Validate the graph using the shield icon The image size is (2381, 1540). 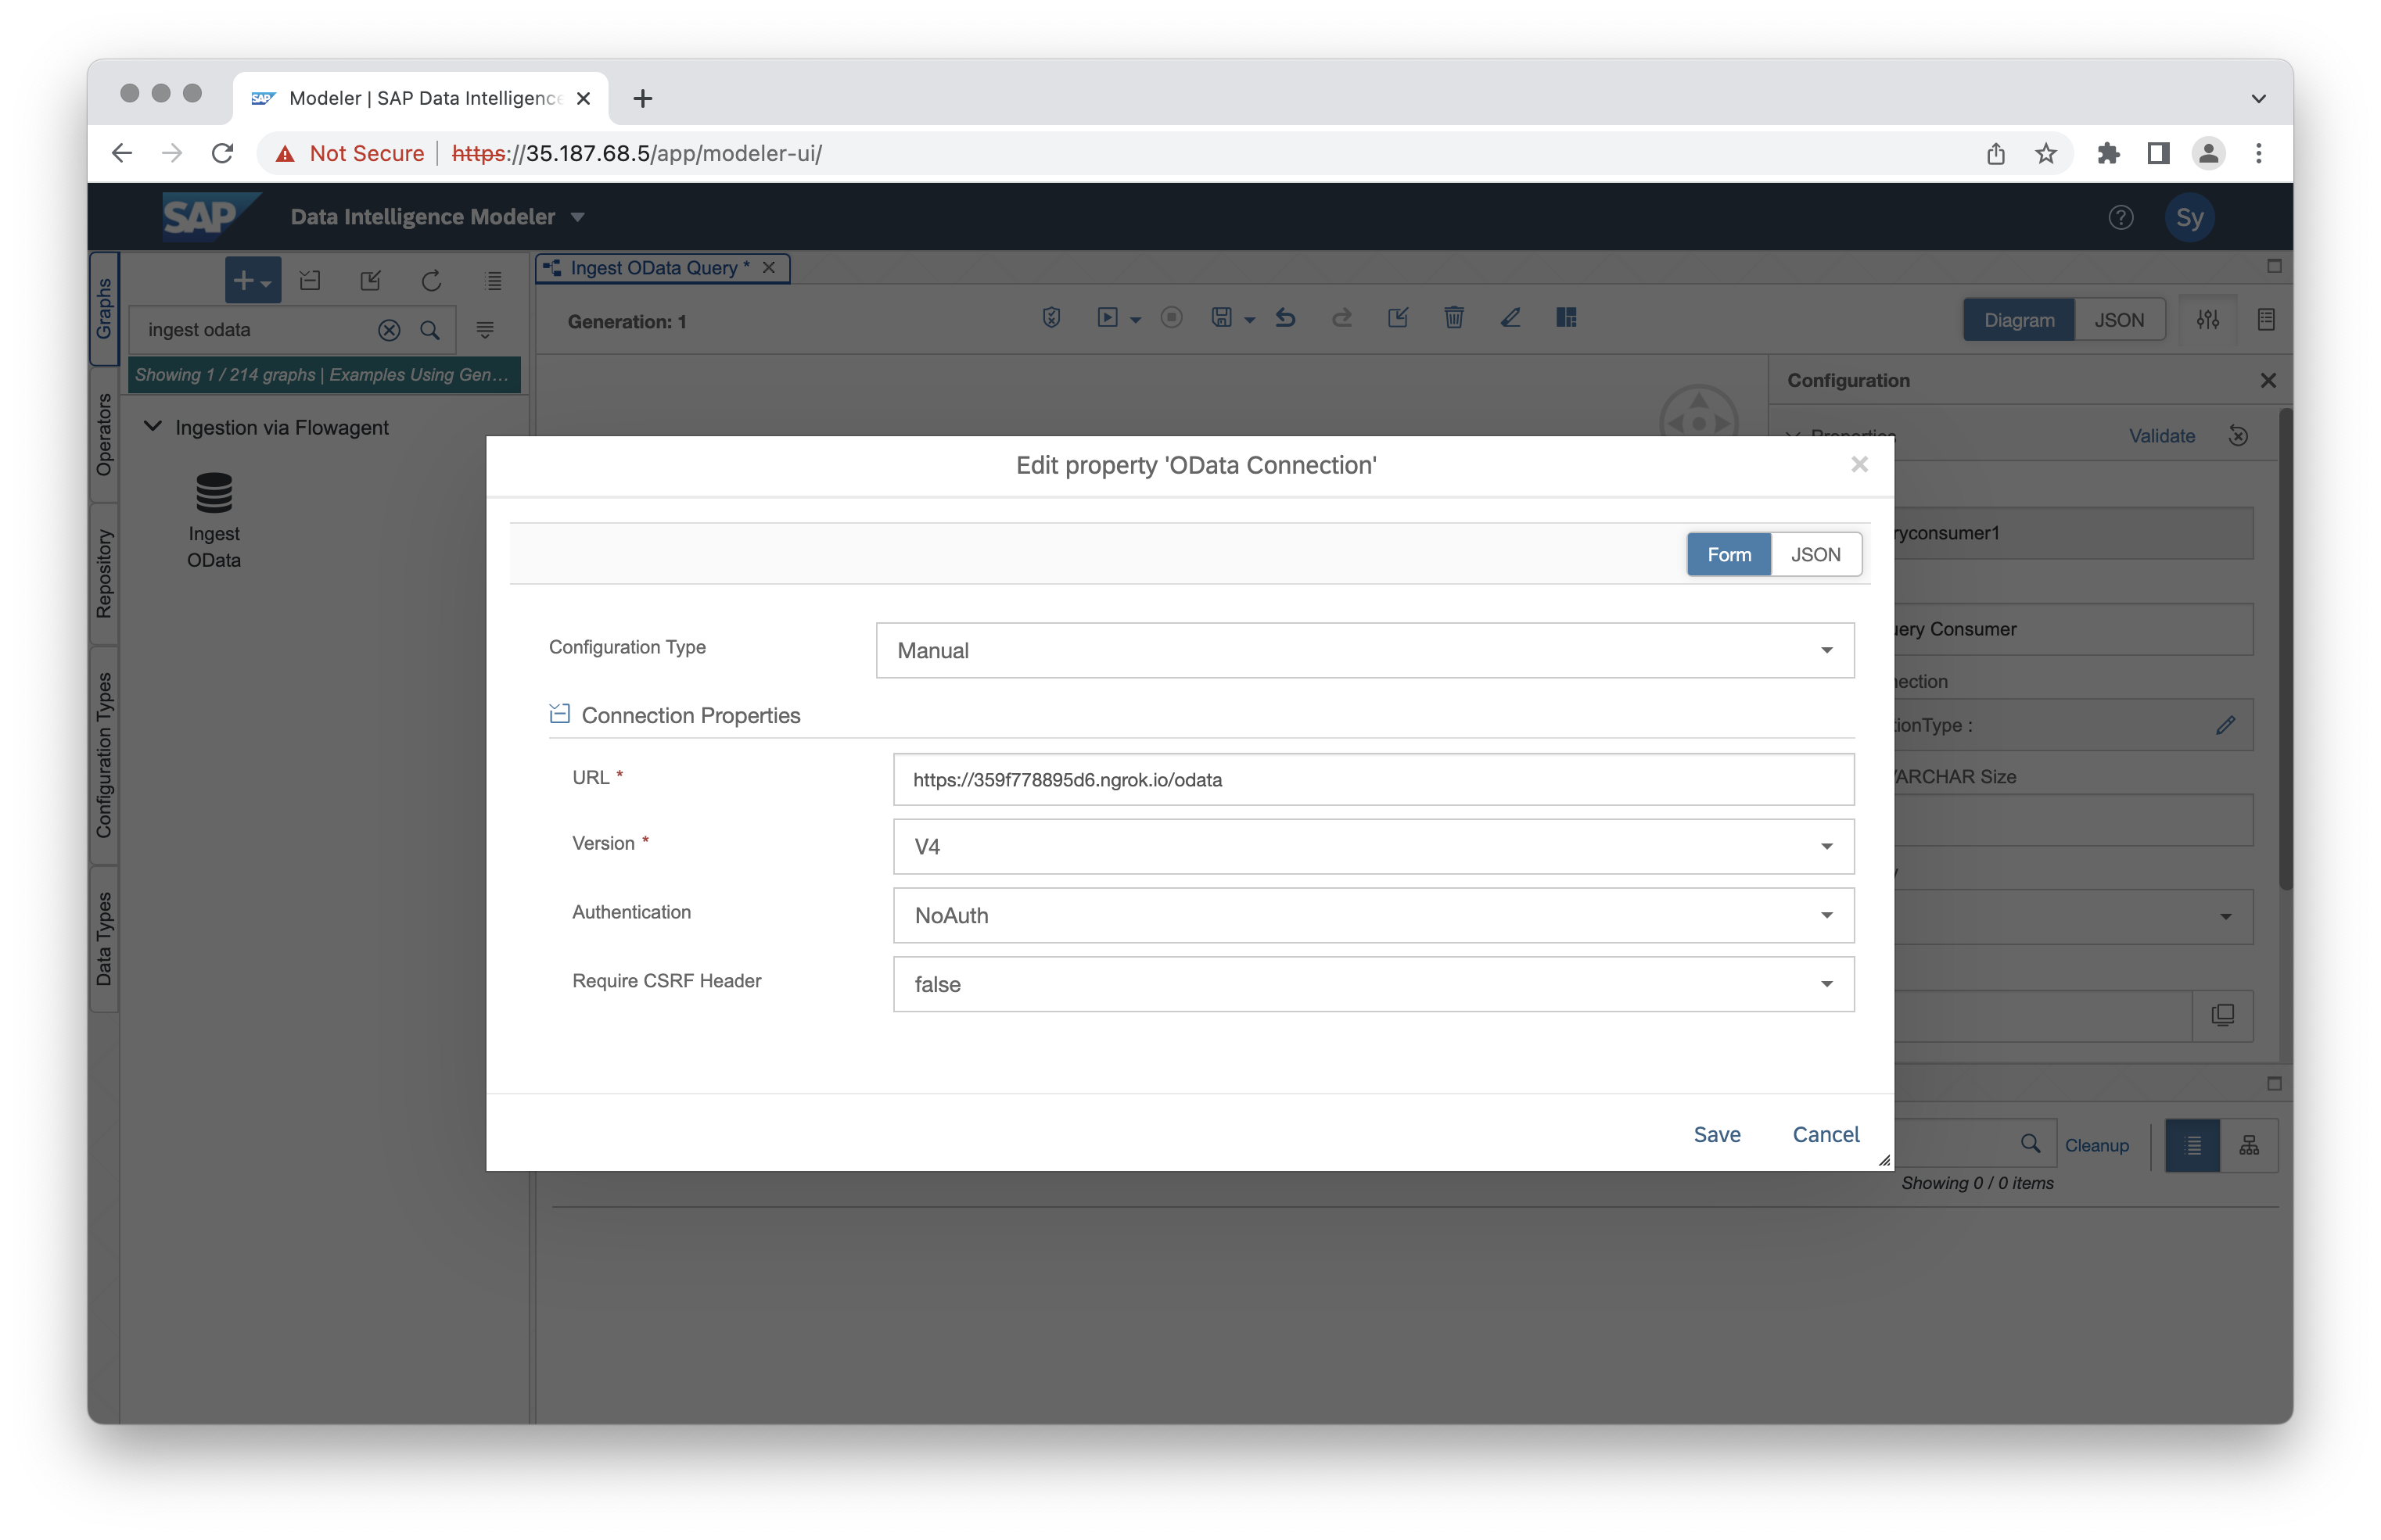click(1051, 318)
